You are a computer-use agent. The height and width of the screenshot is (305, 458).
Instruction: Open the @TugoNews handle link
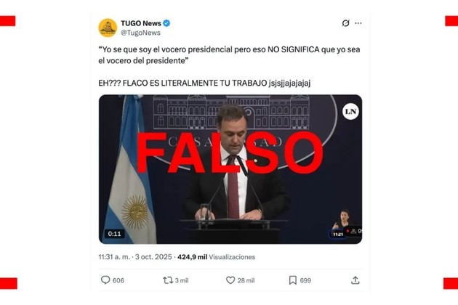140,33
